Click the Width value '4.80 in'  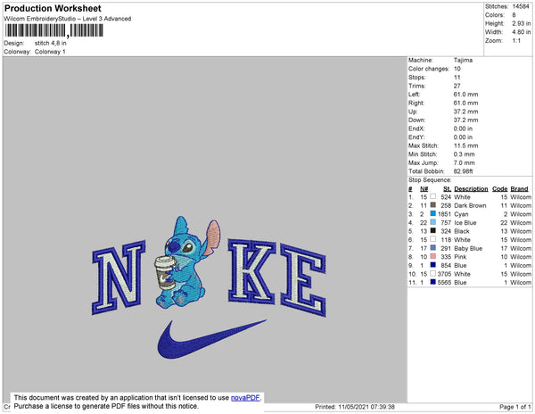[522, 32]
